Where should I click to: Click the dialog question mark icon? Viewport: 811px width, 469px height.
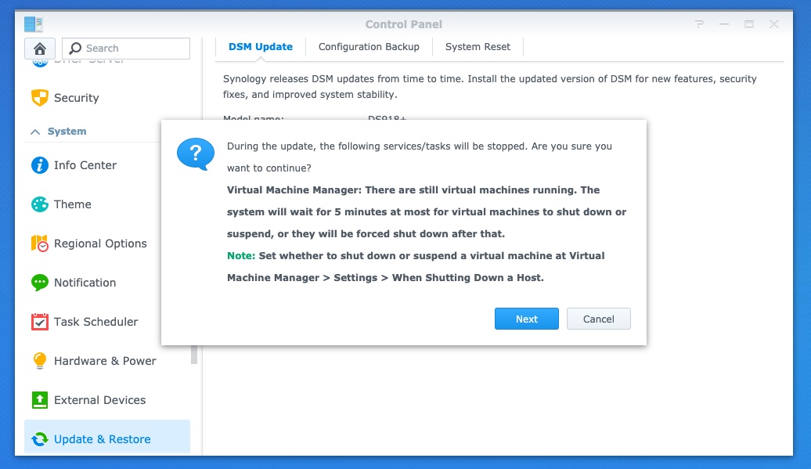[196, 153]
